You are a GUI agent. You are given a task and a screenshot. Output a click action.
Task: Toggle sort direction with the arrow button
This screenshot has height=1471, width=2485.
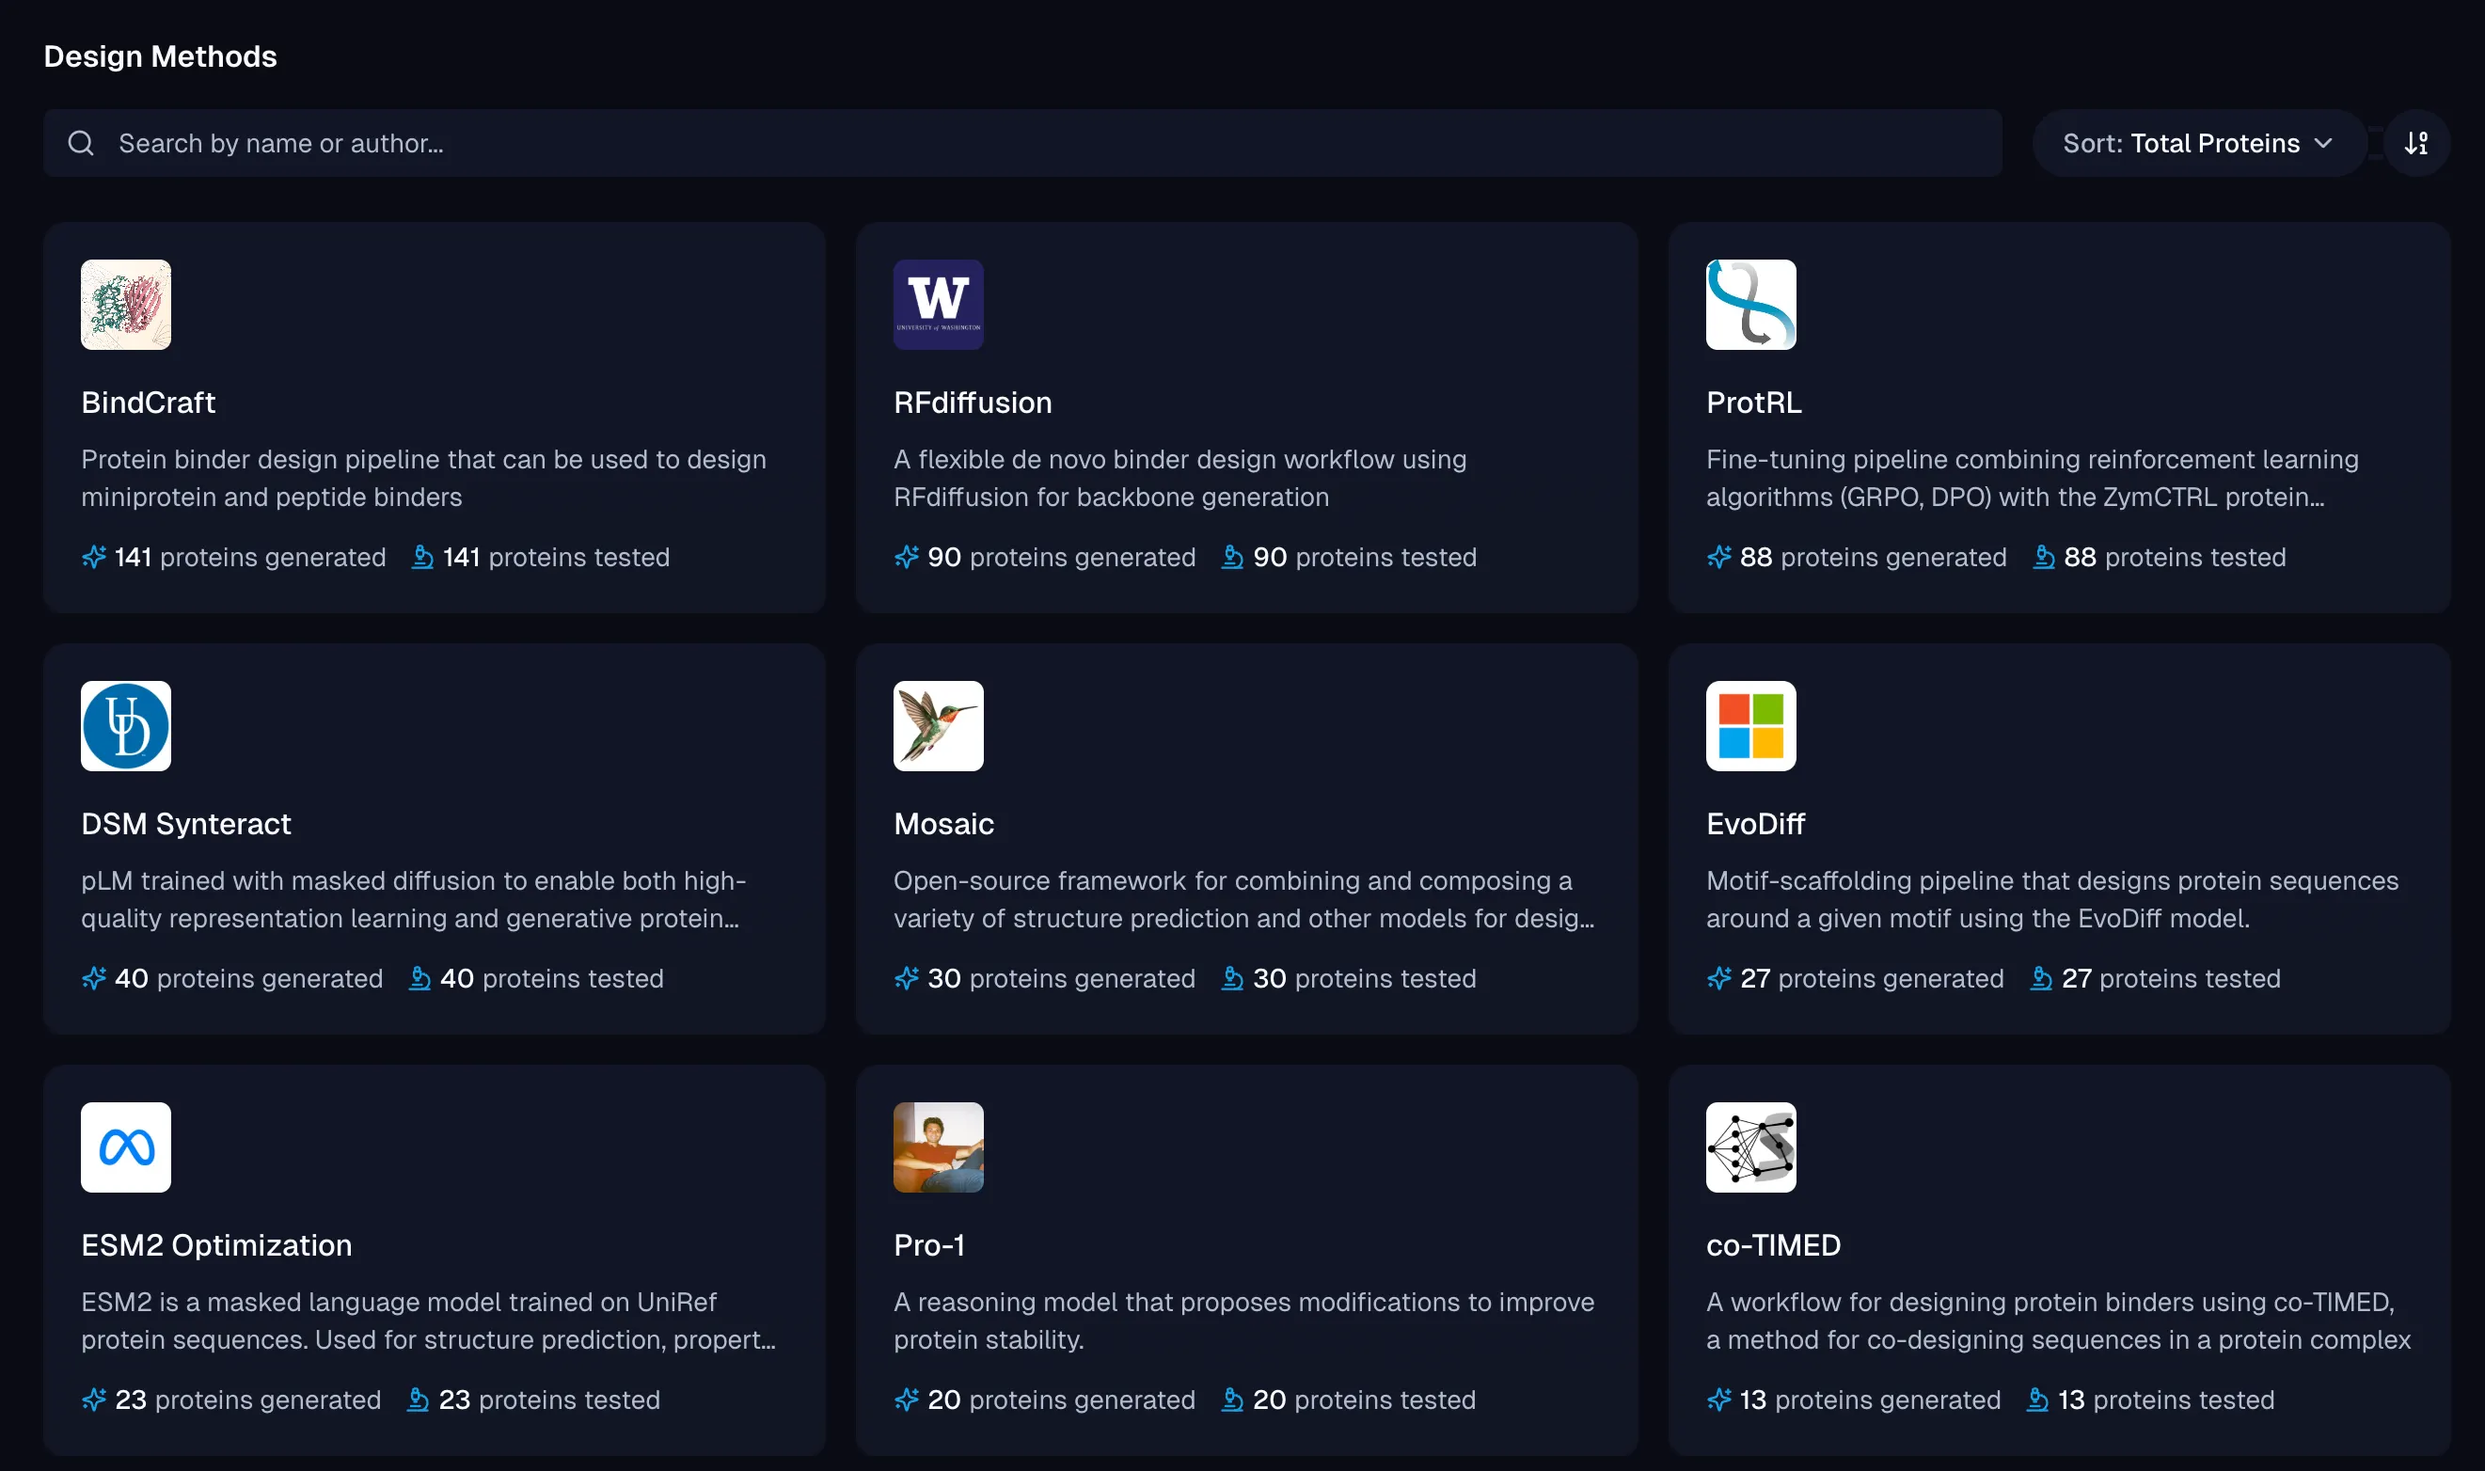tap(2415, 144)
